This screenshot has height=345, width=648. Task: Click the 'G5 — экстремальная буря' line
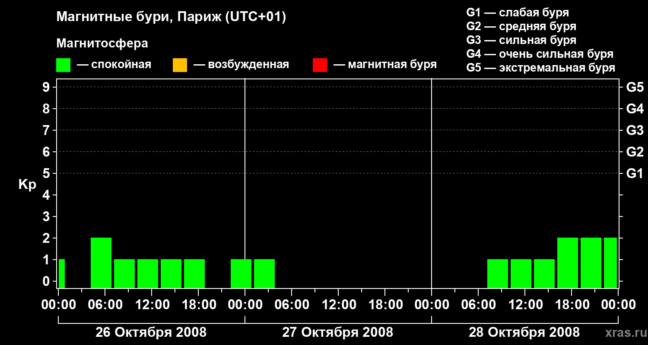tap(541, 68)
